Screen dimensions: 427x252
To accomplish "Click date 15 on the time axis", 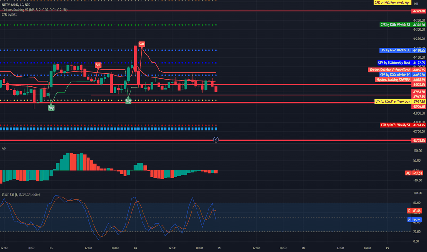I will [219, 248].
